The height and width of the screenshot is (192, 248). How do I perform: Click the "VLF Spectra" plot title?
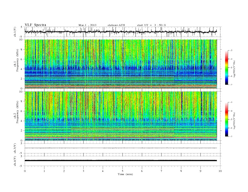click(35, 25)
